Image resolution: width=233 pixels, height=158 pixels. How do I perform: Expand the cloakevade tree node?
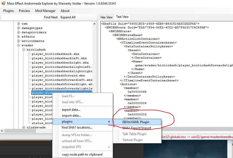coord(23,127)
